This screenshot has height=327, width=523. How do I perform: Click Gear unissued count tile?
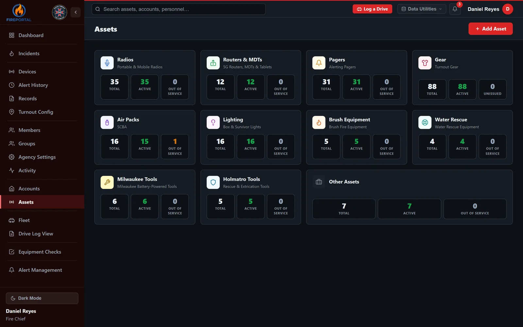tap(492, 89)
